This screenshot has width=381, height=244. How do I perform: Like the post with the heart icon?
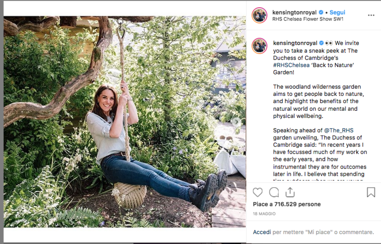pos(258,192)
